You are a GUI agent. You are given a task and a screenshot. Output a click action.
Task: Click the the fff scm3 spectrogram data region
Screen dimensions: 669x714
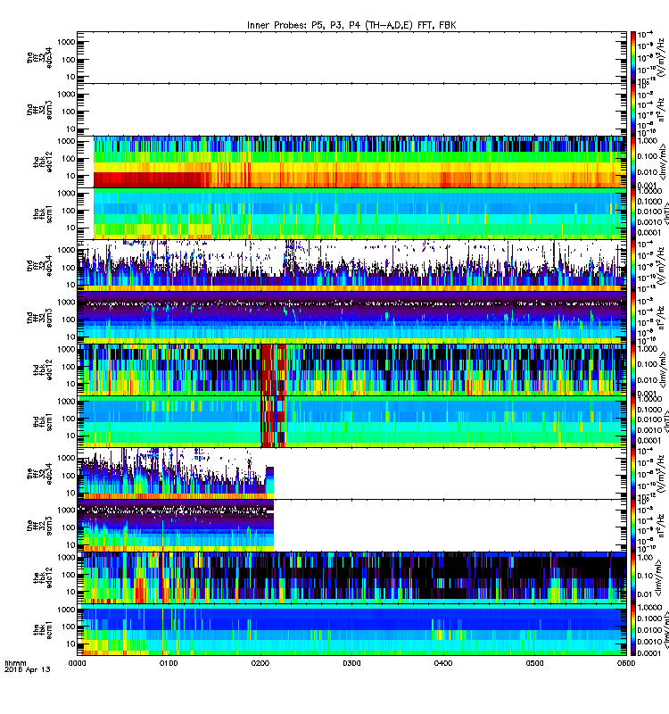176,526
